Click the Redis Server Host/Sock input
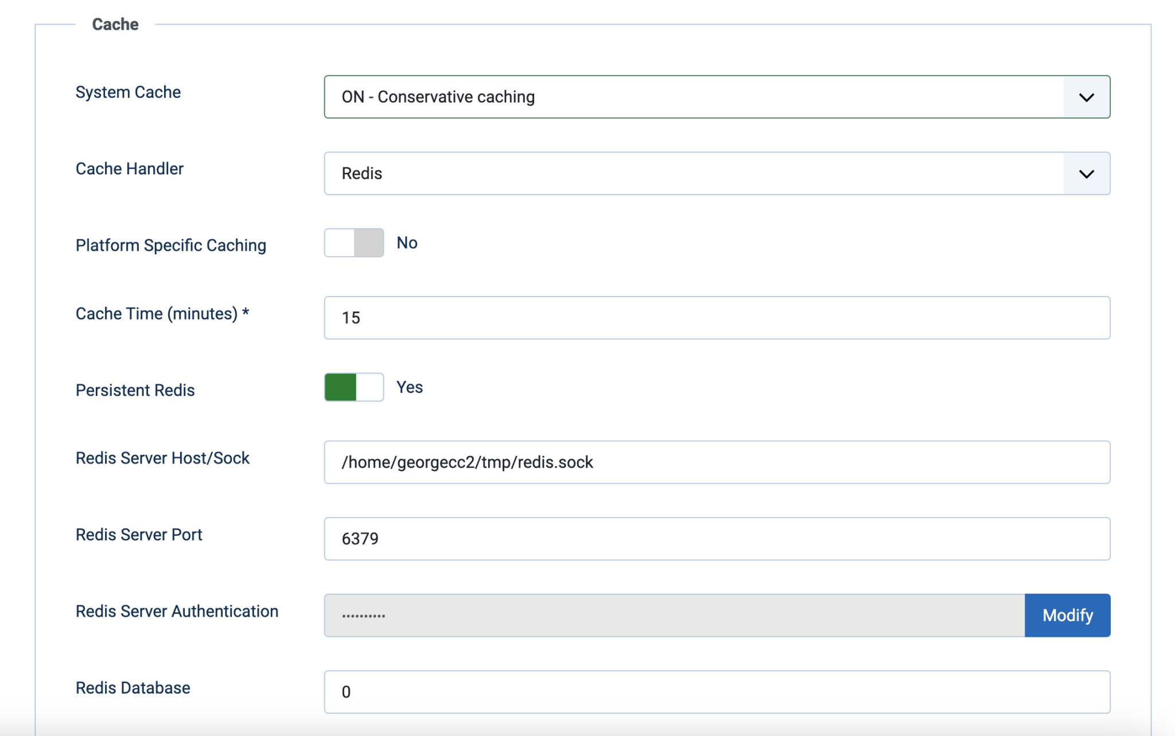This screenshot has height=736, width=1175. (717, 462)
